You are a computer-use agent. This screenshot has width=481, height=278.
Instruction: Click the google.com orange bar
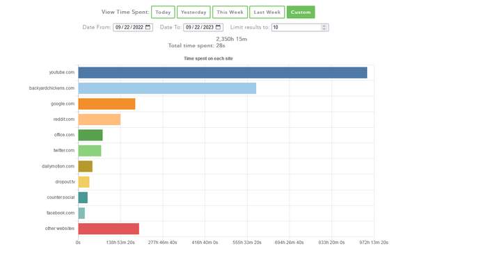[x=107, y=104]
